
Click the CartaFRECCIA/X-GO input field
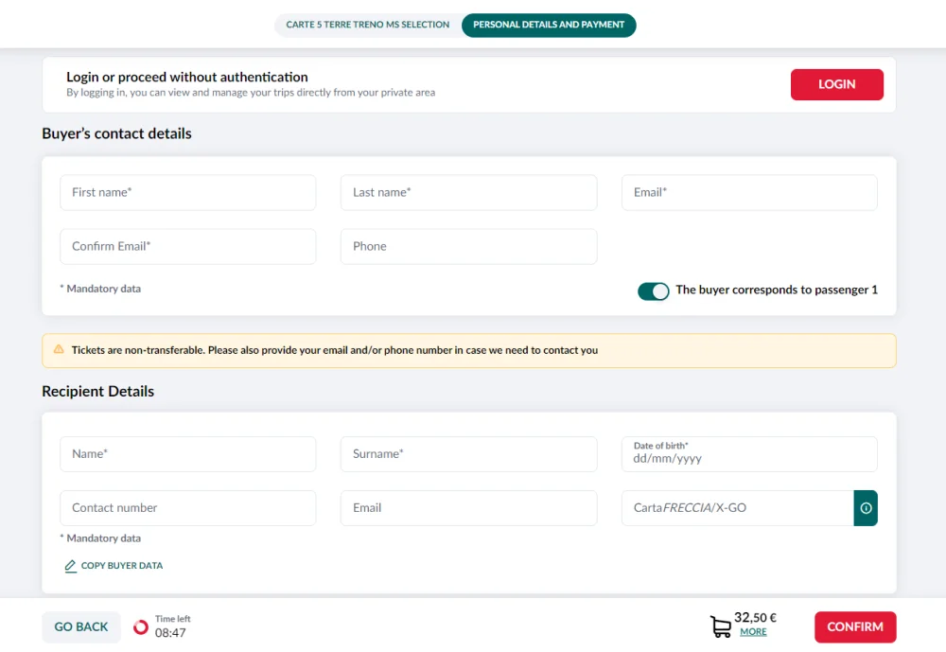[x=737, y=508]
